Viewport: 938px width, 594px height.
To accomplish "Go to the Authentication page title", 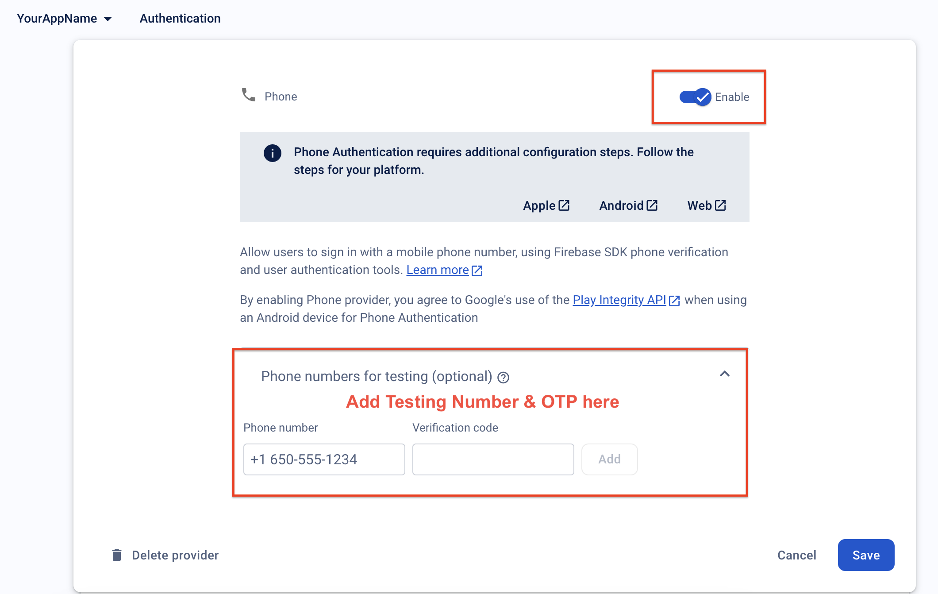I will click(180, 19).
